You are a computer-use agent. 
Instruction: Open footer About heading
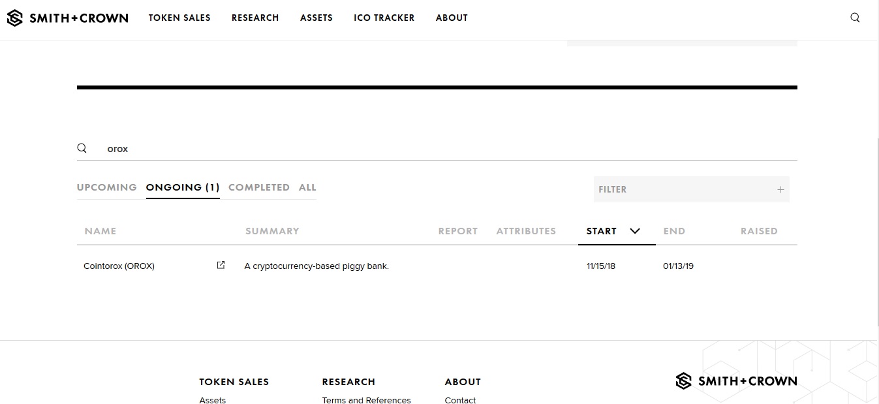[x=463, y=382]
